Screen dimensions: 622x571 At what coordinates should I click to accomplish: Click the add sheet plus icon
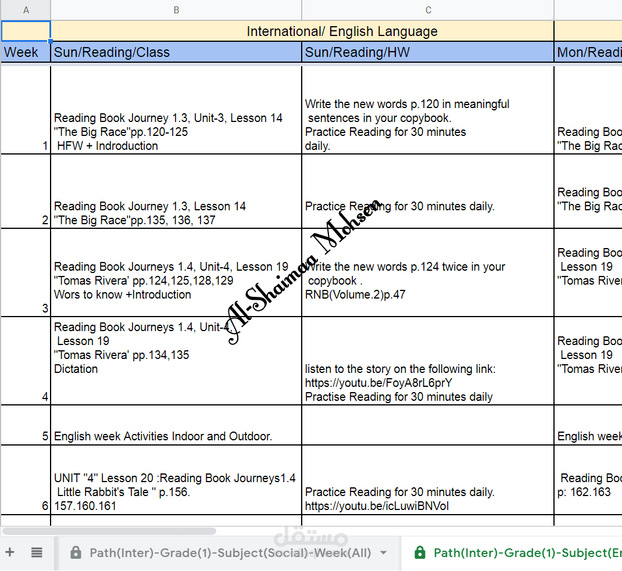(10, 552)
